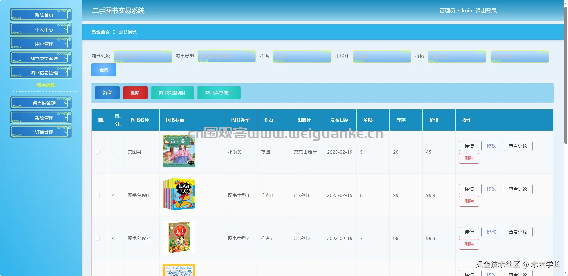Check the checkbox for row 图书名称8

pos(97,195)
